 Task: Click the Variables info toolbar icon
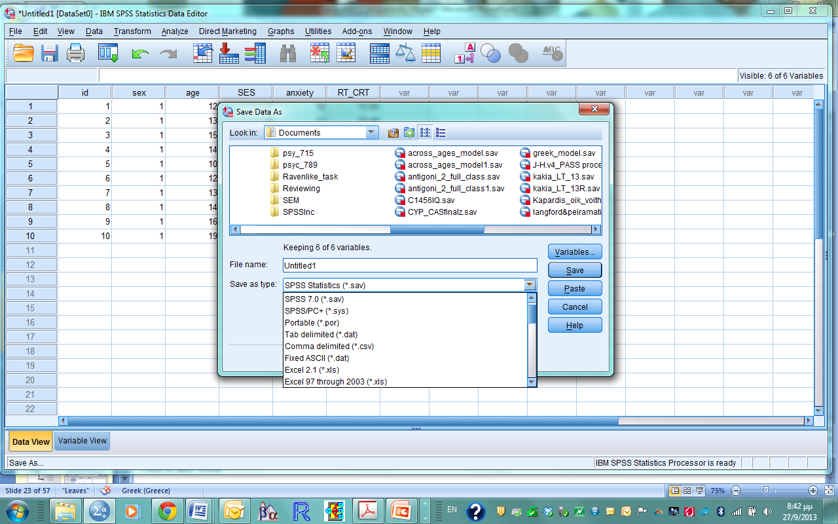click(x=255, y=53)
